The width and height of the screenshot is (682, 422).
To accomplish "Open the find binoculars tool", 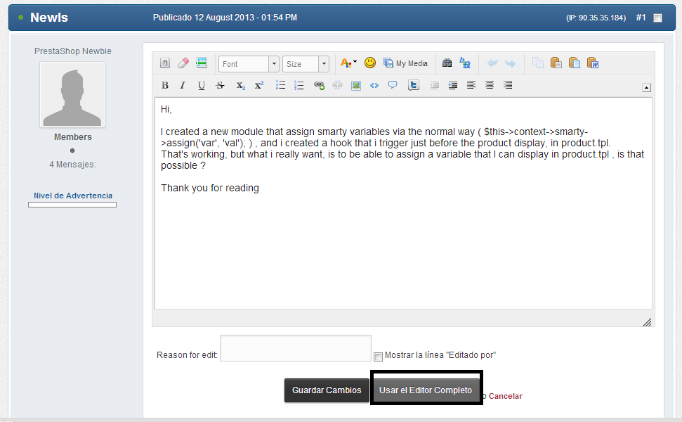I will [447, 63].
